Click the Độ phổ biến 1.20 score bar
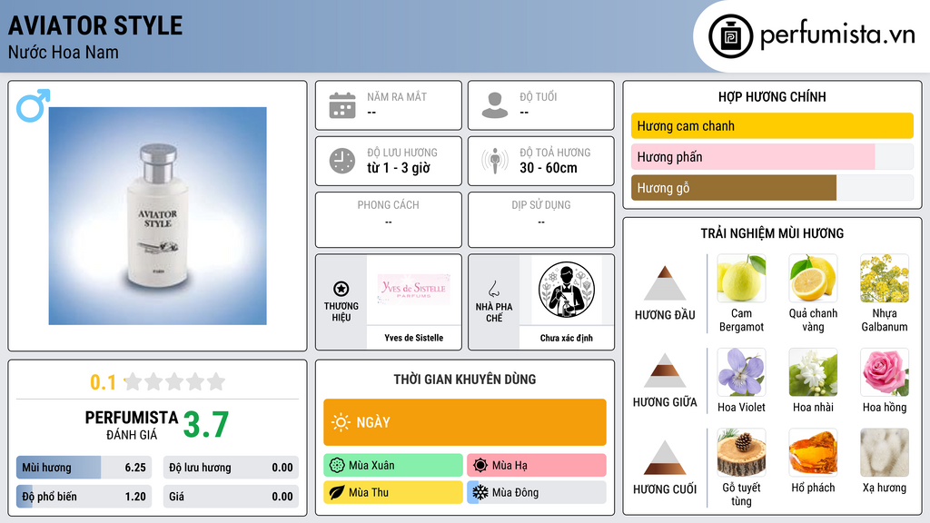 (84, 497)
